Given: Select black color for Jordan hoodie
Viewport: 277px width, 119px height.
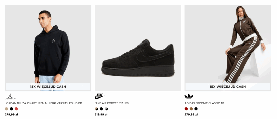Looking at the screenshot, I should [x=11, y=109].
